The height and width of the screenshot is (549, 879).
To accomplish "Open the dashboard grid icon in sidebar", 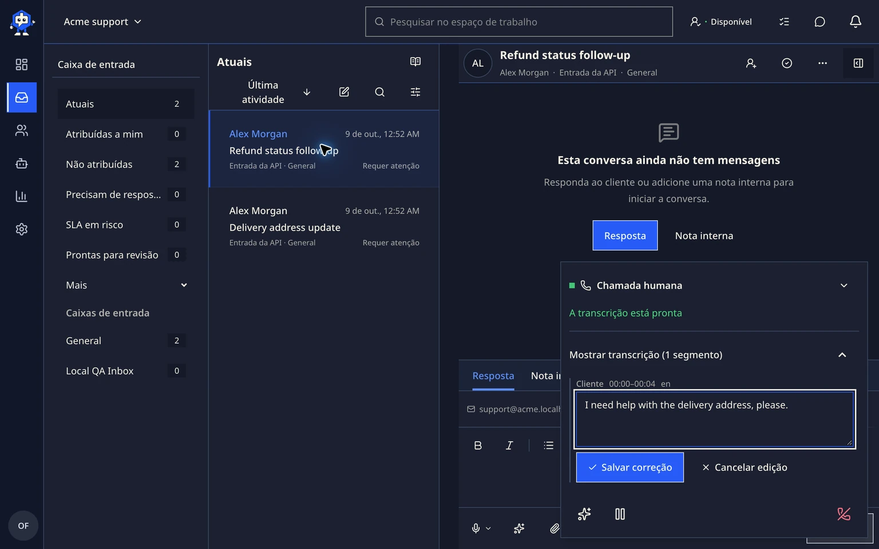I will (22, 65).
